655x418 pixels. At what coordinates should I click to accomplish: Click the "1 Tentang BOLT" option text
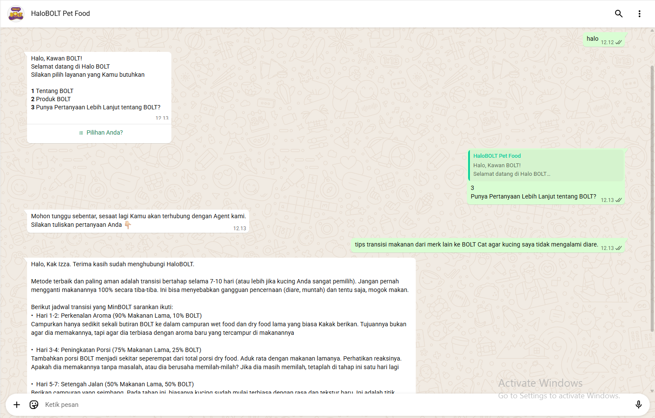pyautogui.click(x=52, y=91)
